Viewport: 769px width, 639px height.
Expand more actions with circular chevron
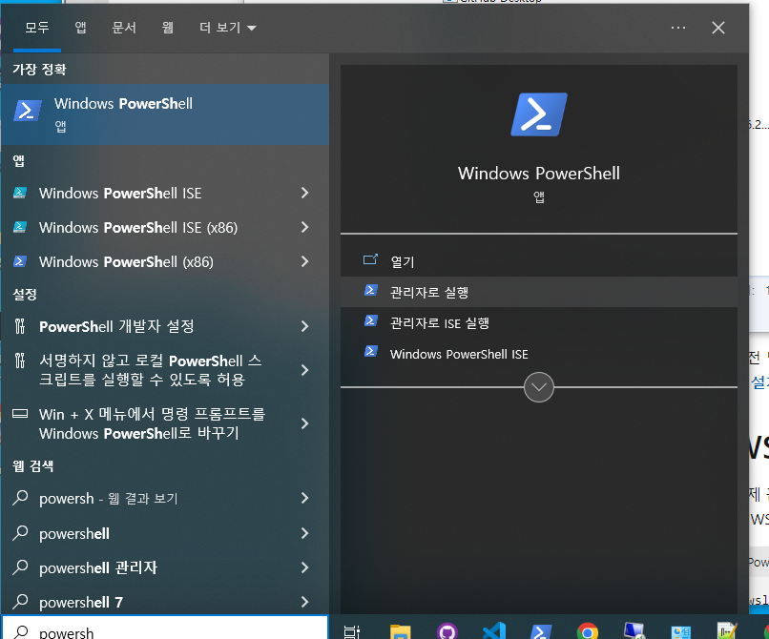tap(538, 387)
